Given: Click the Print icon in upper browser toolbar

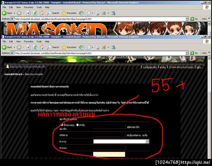Looking at the screenshot, I should tap(97, 13).
